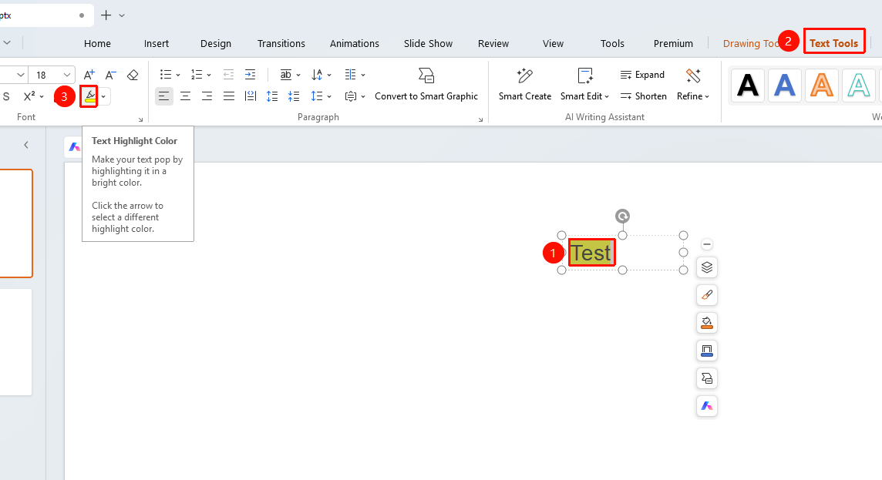Clear formatting with the eraser icon
Image resolution: width=882 pixels, height=480 pixels.
tap(133, 75)
